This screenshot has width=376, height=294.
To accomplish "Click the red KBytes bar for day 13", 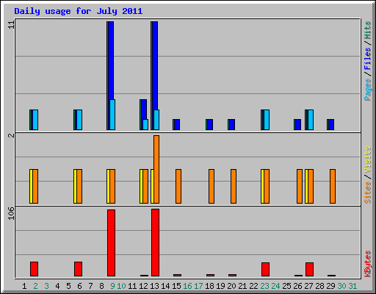I will (155, 243).
